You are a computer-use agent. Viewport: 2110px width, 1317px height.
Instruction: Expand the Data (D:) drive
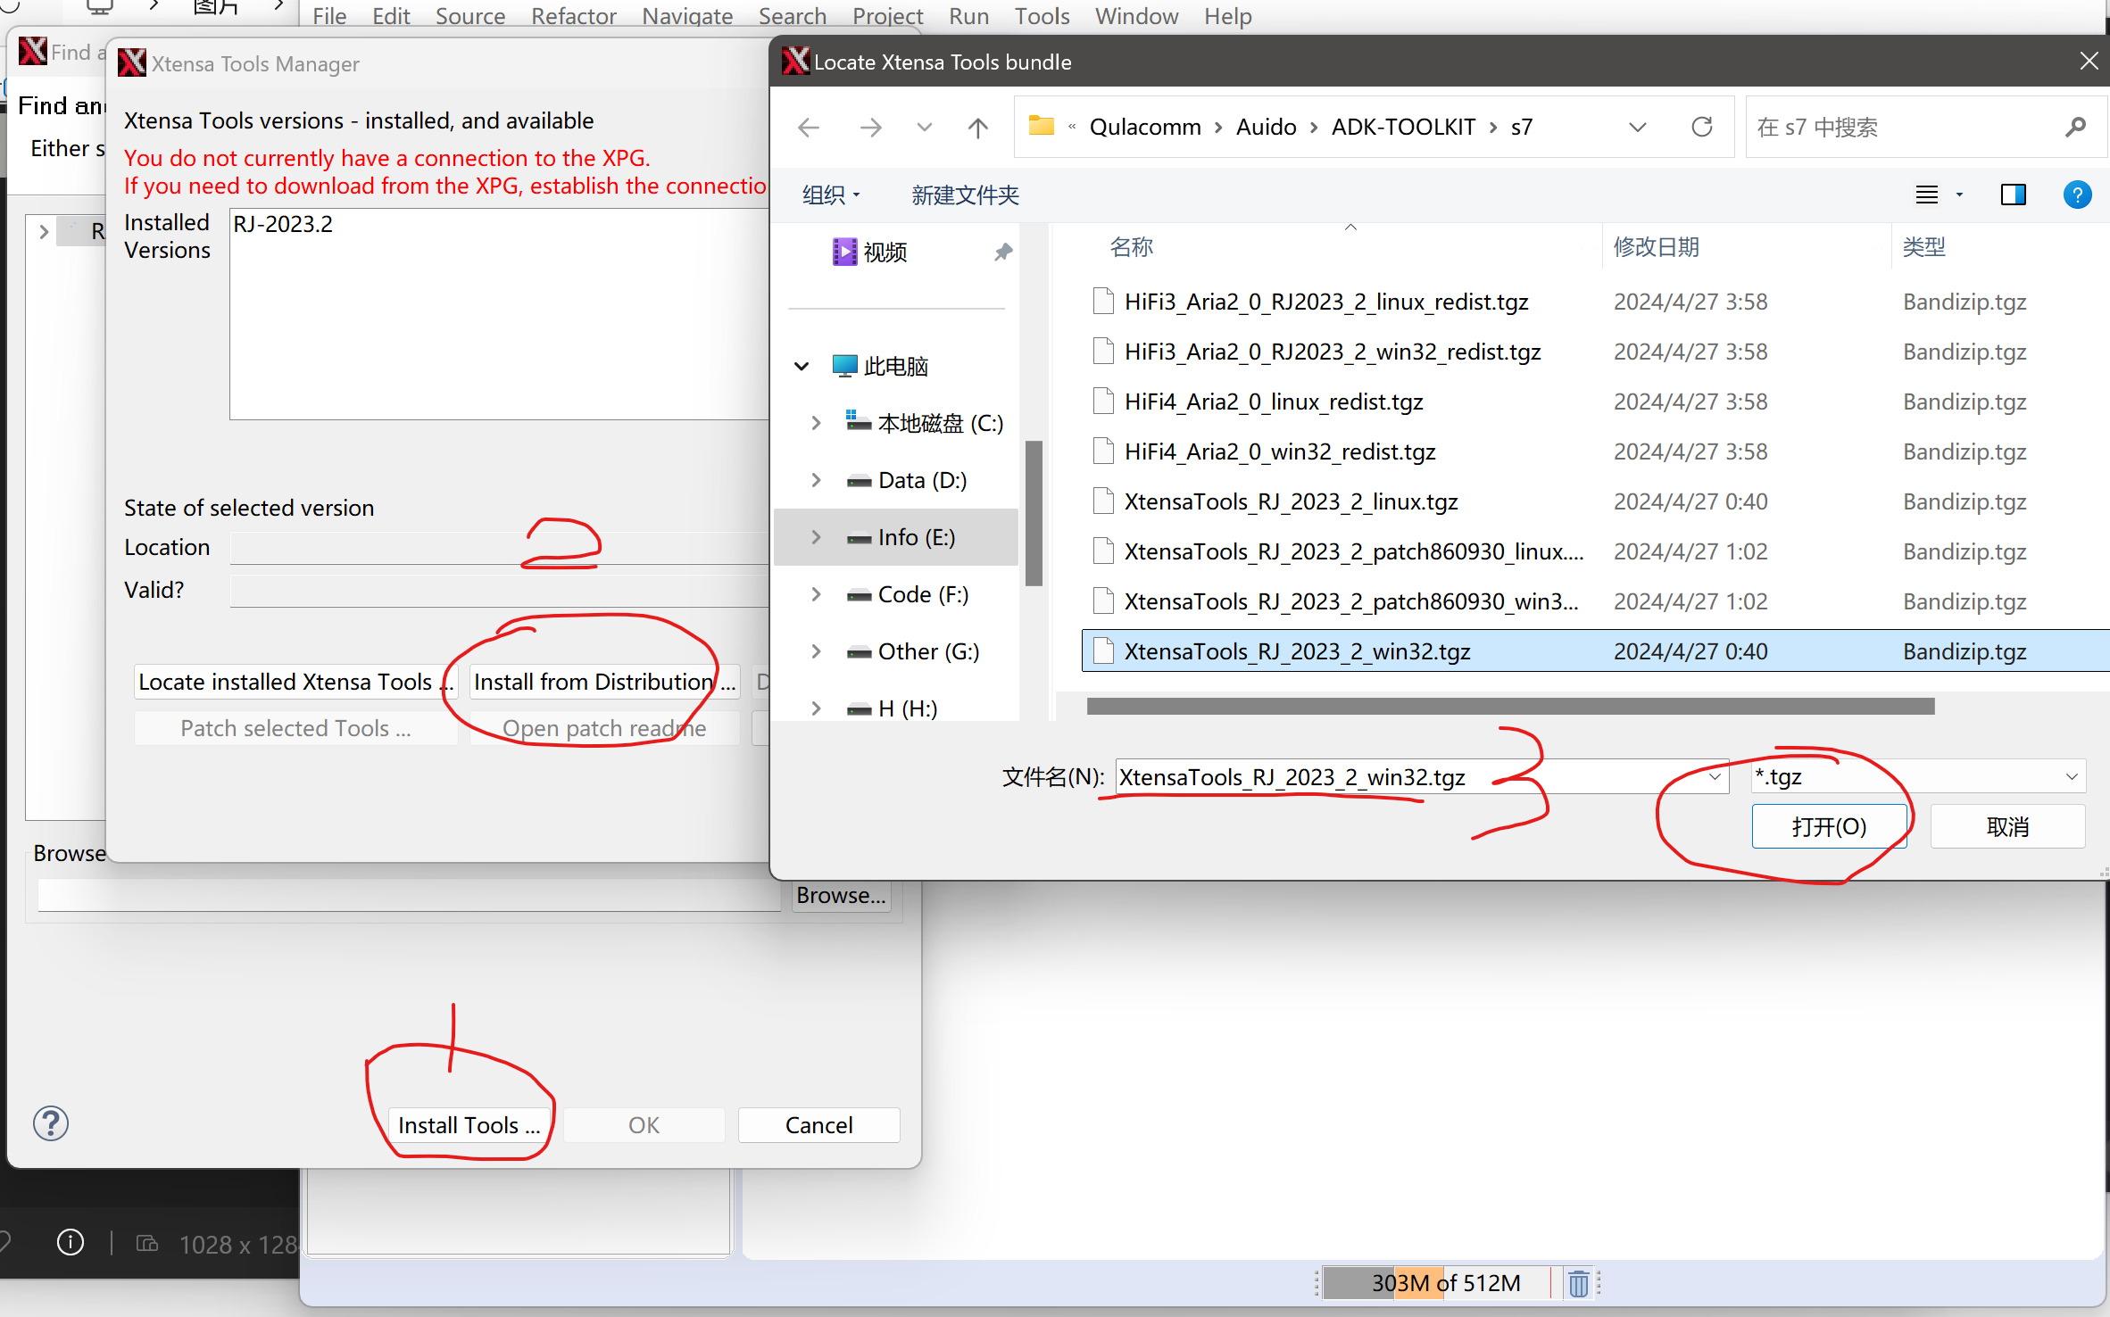(x=816, y=481)
